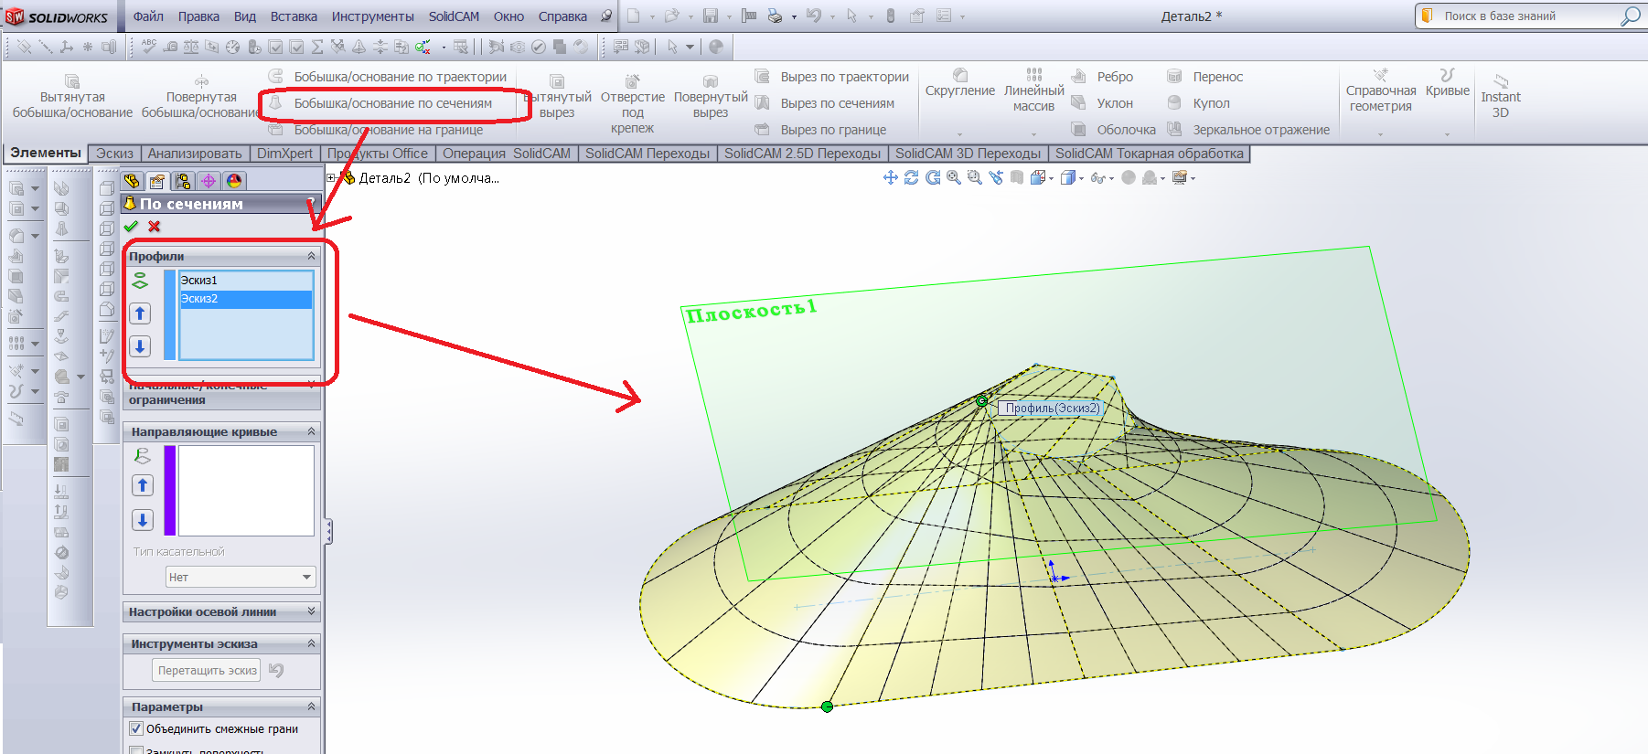Screen dimensions: 1648x754
Task: Click the Instant 3D tool
Action: coord(1500,96)
